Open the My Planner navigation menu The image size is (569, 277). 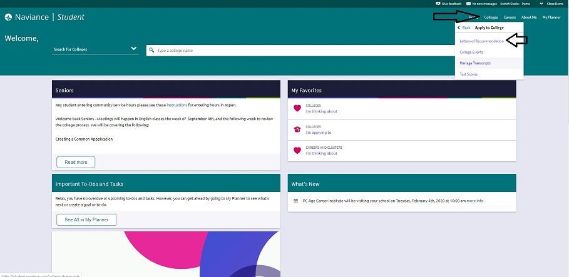point(551,18)
